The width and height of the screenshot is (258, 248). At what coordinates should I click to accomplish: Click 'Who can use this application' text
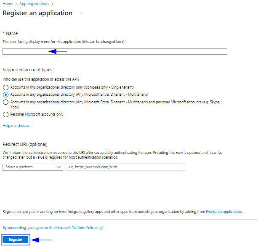tap(41, 79)
